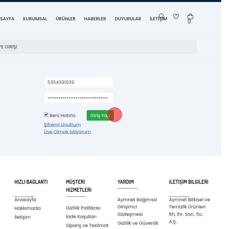Focus the phone number input field
Image resolution: width=229 pixels, height=229 pixels.
[x=79, y=82]
